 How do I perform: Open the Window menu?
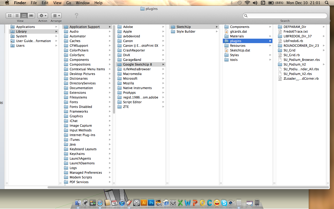(82, 3)
